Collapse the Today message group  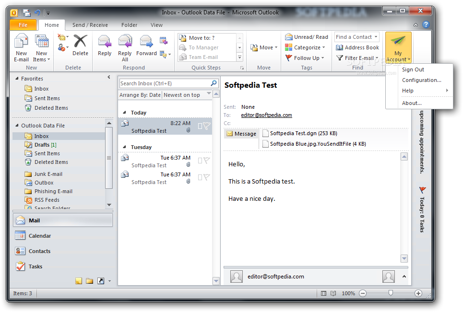tap(125, 112)
